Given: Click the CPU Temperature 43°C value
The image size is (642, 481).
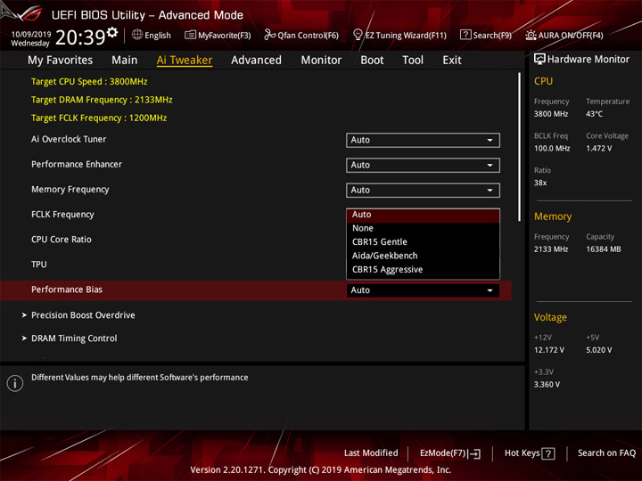Looking at the screenshot, I should coord(594,114).
